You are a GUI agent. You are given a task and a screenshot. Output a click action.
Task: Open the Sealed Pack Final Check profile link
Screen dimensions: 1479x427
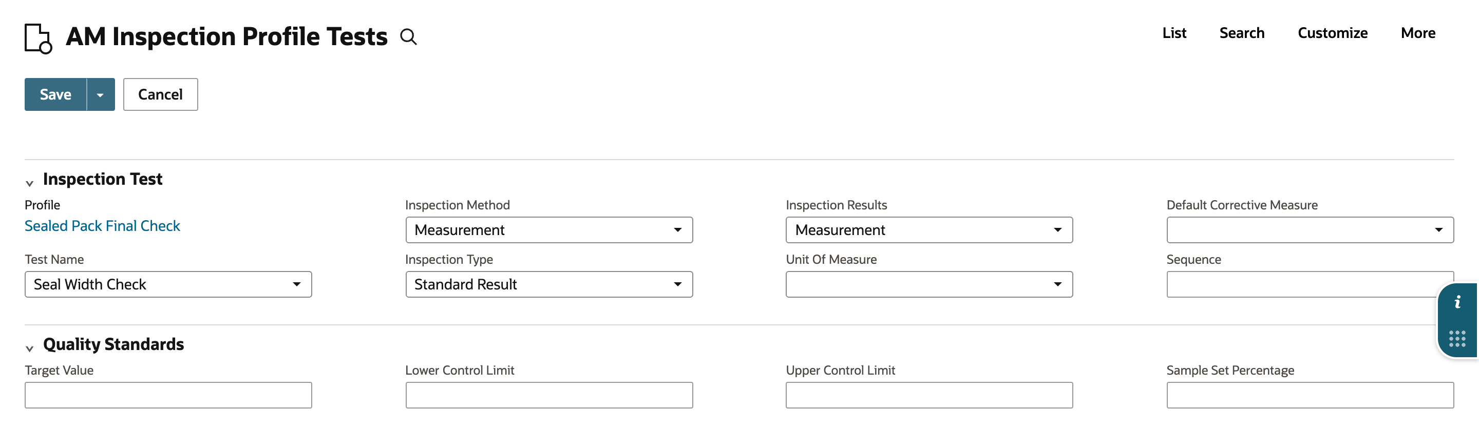coord(102,226)
